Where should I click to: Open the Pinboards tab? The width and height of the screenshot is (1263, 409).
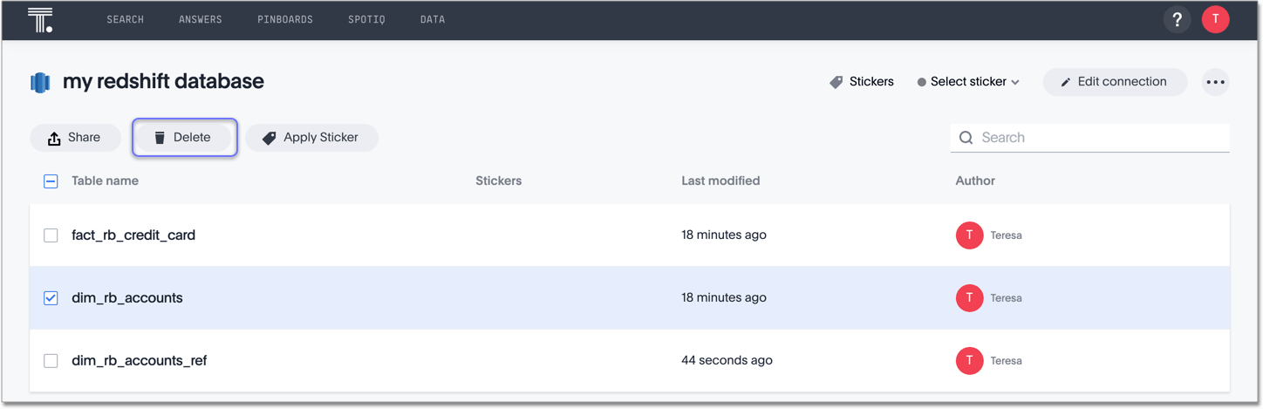coord(285,19)
